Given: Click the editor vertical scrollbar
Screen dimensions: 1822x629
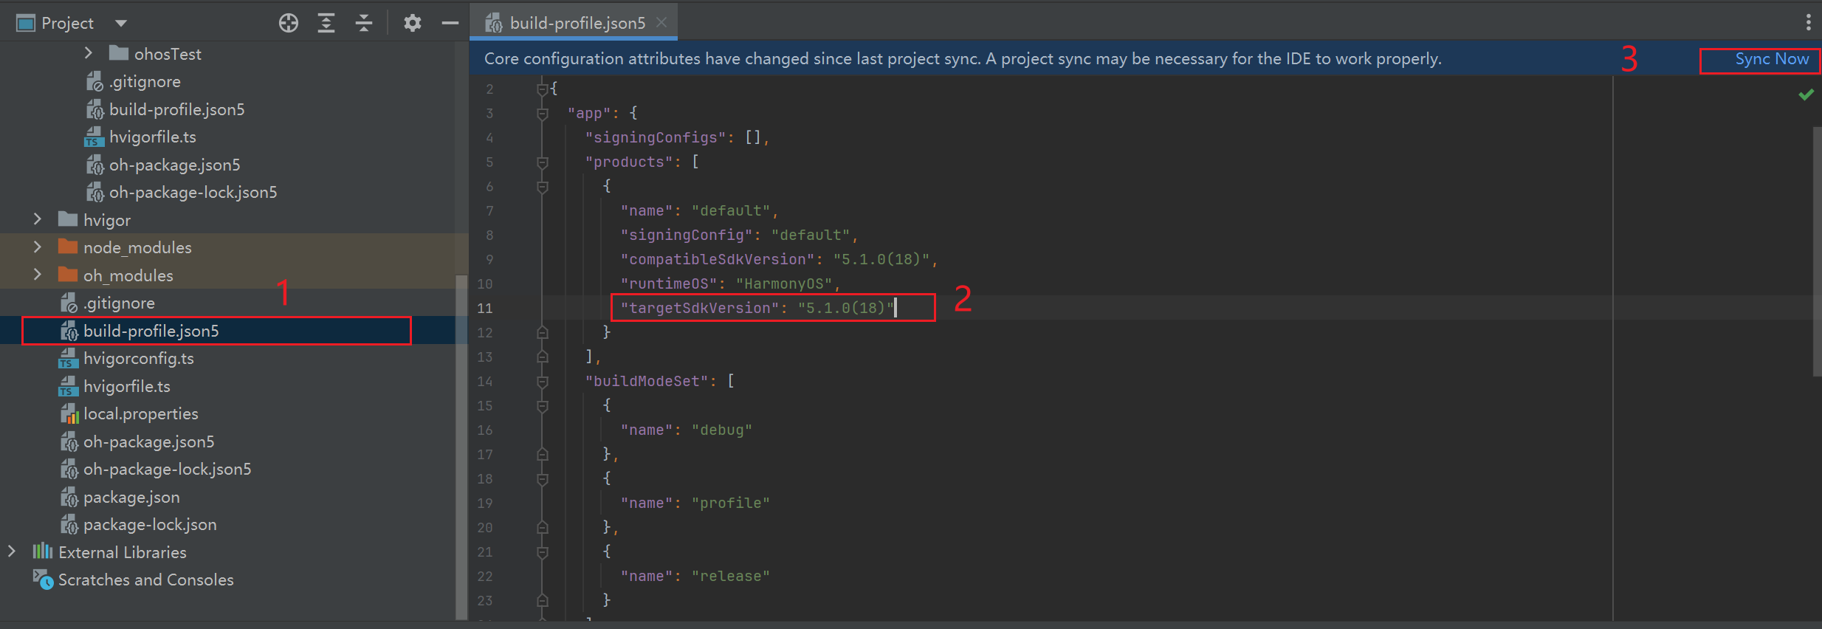Looking at the screenshot, I should pyautogui.click(x=1816, y=251).
